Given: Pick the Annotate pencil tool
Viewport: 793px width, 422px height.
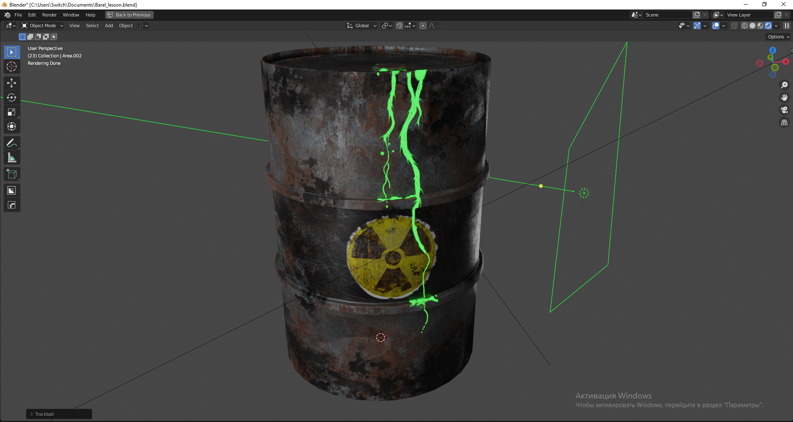Looking at the screenshot, I should click(x=12, y=143).
